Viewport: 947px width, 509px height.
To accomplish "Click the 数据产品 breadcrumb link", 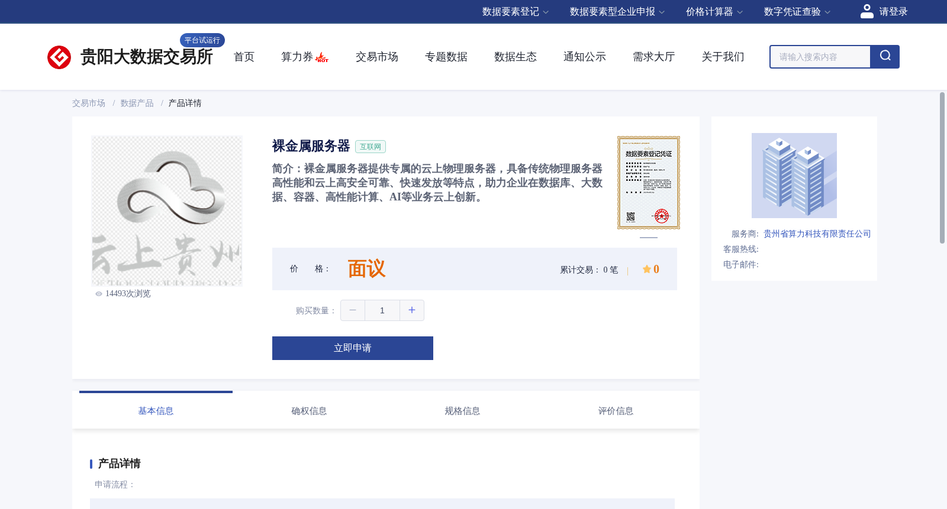I will (x=137, y=103).
